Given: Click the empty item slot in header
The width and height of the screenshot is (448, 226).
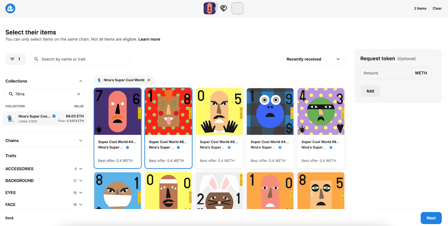Looking at the screenshot, I should click(237, 8).
